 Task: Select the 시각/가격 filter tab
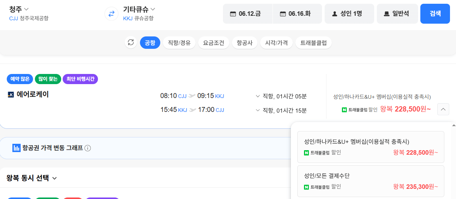pyautogui.click(x=276, y=42)
